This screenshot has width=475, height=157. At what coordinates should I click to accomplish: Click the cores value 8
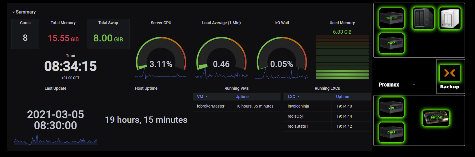25,38
